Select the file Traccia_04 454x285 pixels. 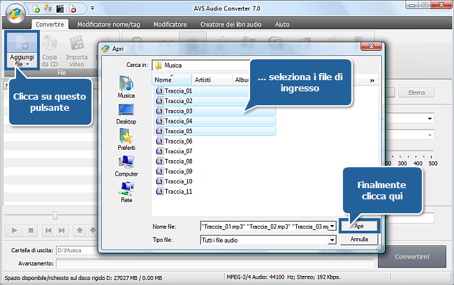[214, 121]
